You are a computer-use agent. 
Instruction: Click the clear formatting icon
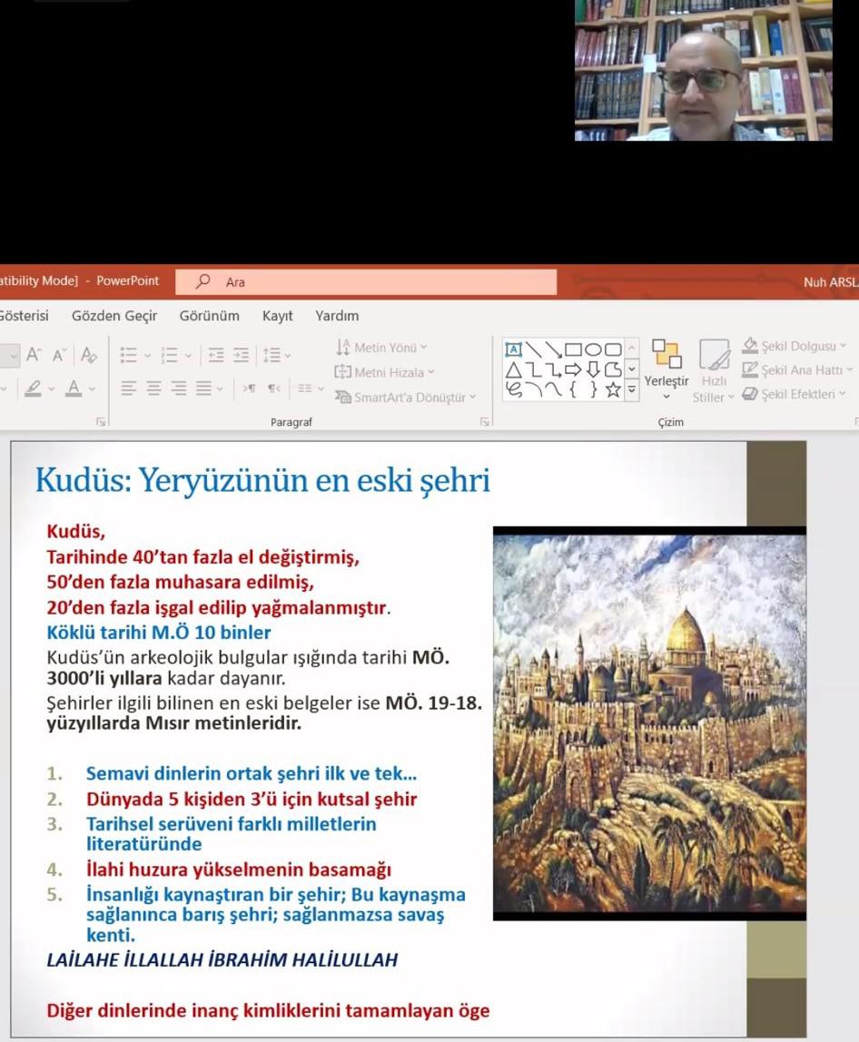88,356
